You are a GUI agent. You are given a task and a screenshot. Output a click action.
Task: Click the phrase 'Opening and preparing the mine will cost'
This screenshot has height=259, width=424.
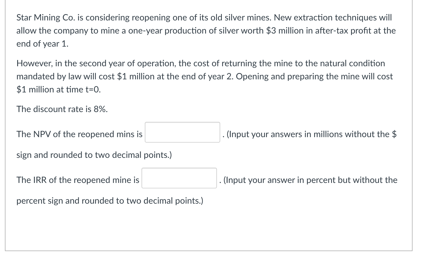coord(314,77)
